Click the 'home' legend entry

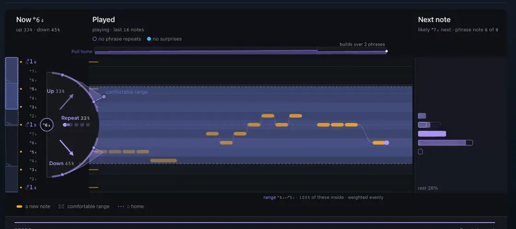click(x=130, y=206)
